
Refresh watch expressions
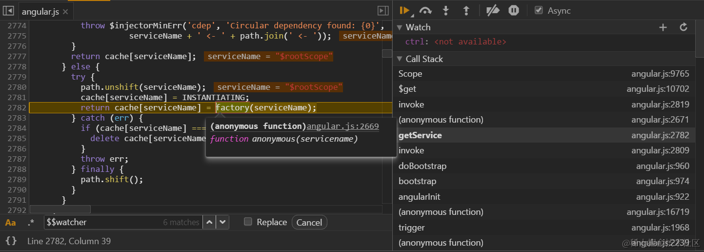pos(684,27)
